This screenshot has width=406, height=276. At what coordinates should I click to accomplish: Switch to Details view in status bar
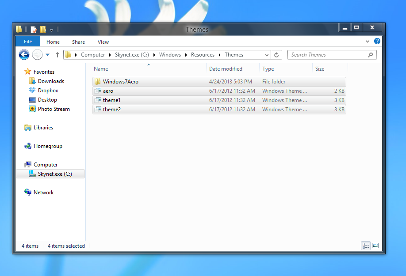coord(366,246)
